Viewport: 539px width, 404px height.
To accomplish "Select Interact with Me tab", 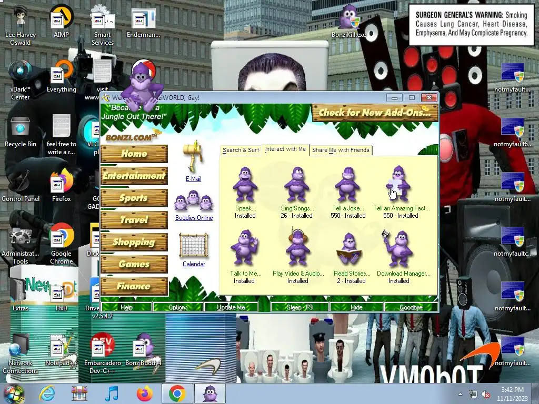I will pos(285,149).
